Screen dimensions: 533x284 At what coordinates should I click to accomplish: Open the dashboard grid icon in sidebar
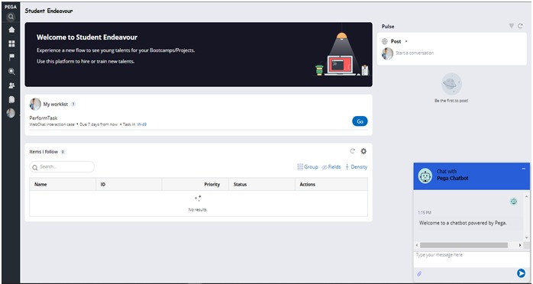point(11,44)
